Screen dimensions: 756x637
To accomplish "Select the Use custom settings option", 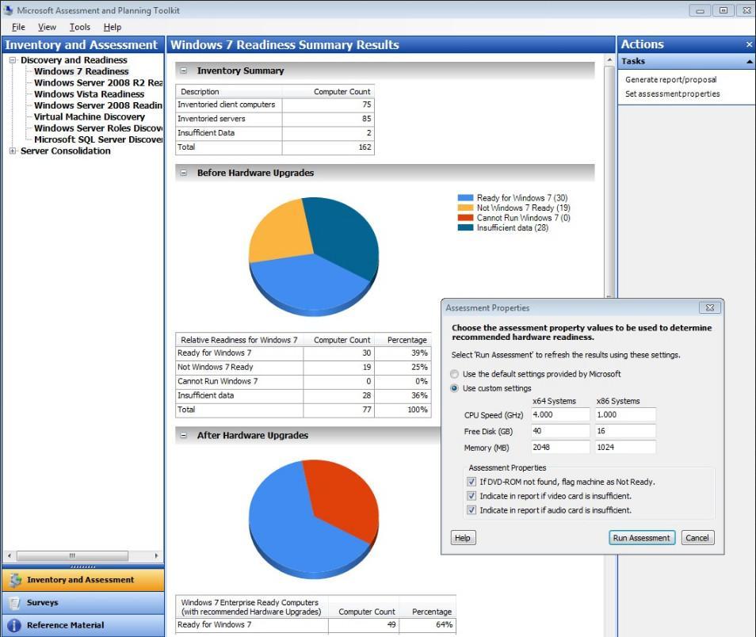I will pos(454,388).
